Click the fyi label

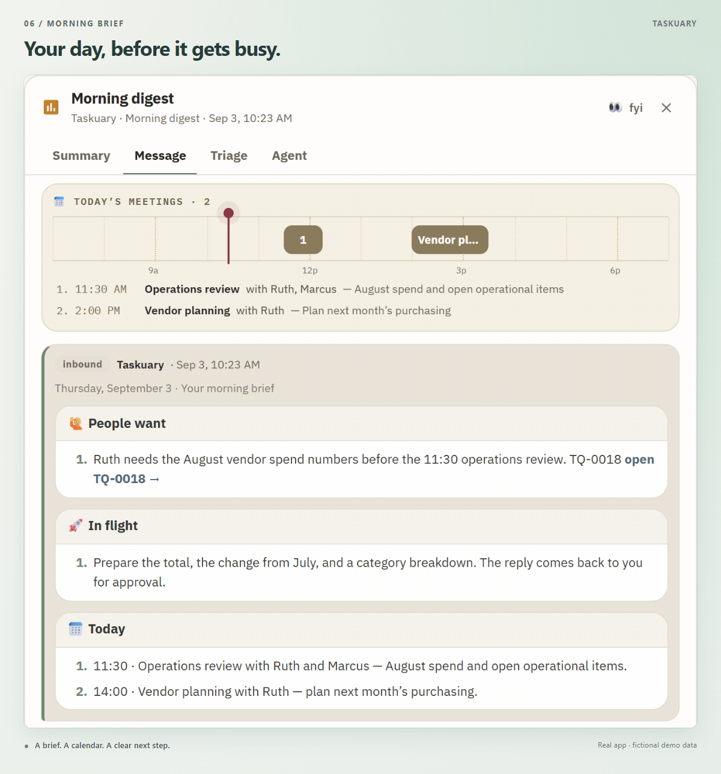pyautogui.click(x=636, y=108)
